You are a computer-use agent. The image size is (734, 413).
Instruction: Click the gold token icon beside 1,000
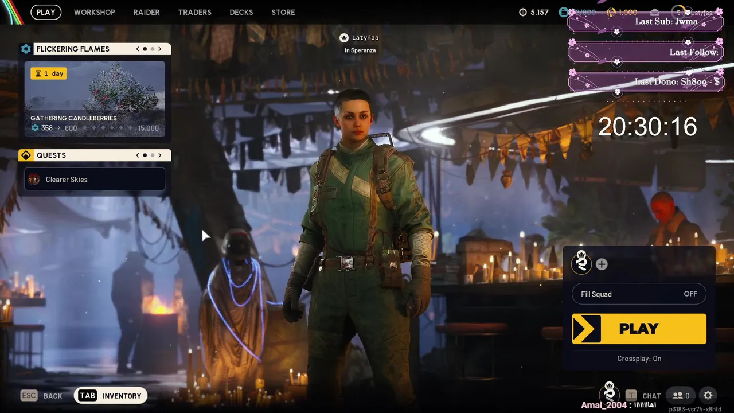(x=611, y=12)
